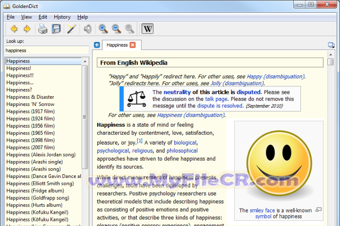The image size is (340, 226).
Task: Select Happiness (Hurts album) entry
Action: 43,205
